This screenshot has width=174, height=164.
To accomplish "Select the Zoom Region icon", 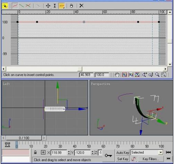I will [x=164, y=75].
